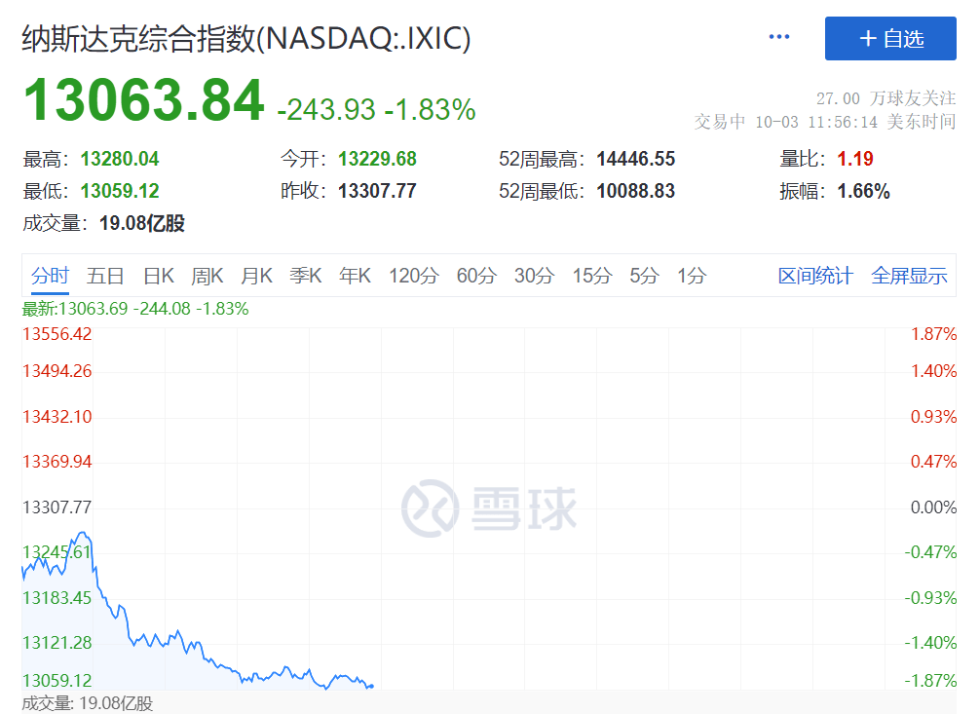Open the 区间统计 range statistics link
The image size is (980, 714).
pyautogui.click(x=815, y=276)
